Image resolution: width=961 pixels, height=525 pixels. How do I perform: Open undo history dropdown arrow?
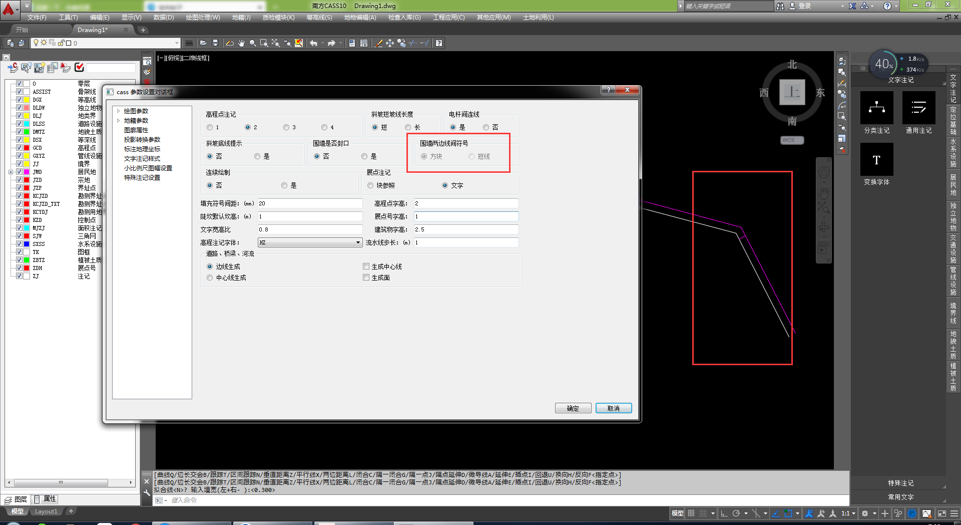point(322,43)
